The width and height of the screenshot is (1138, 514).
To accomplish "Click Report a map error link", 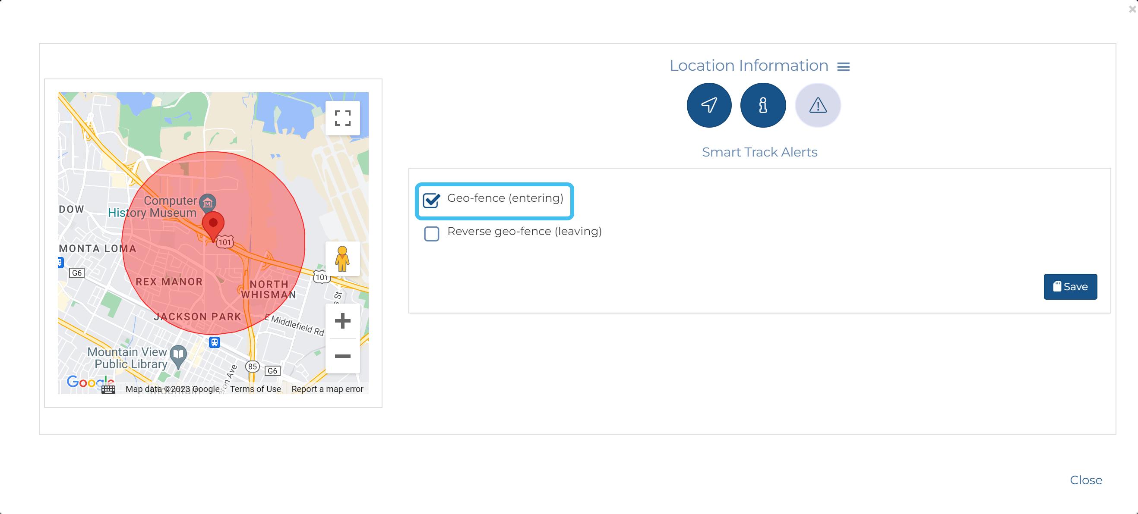I will [327, 389].
